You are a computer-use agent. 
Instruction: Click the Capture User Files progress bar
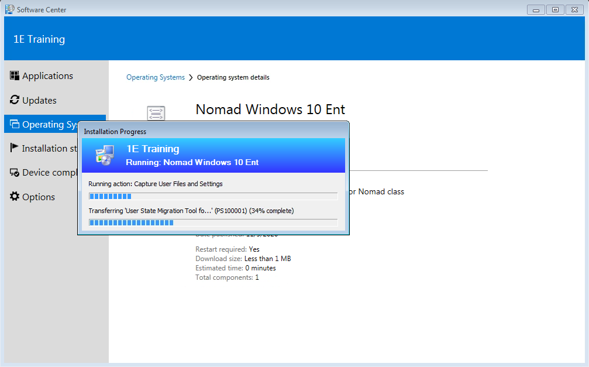pos(213,196)
